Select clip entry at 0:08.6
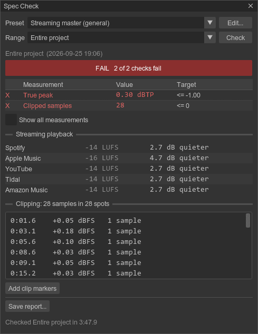The width and height of the screenshot is (258, 334). click(126, 252)
